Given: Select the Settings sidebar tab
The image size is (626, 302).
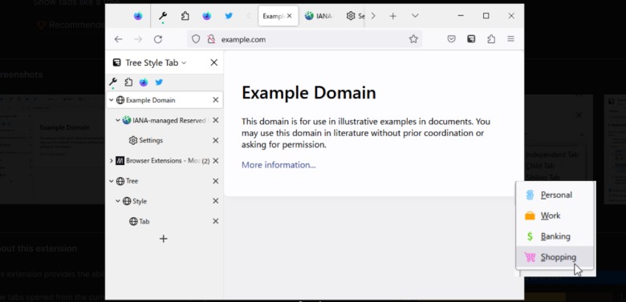Looking at the screenshot, I should click(x=165, y=140).
